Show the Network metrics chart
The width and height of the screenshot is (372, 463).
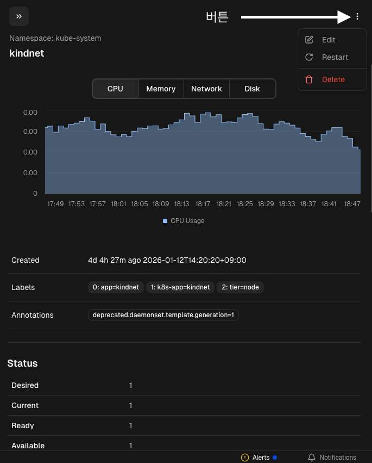click(x=206, y=89)
